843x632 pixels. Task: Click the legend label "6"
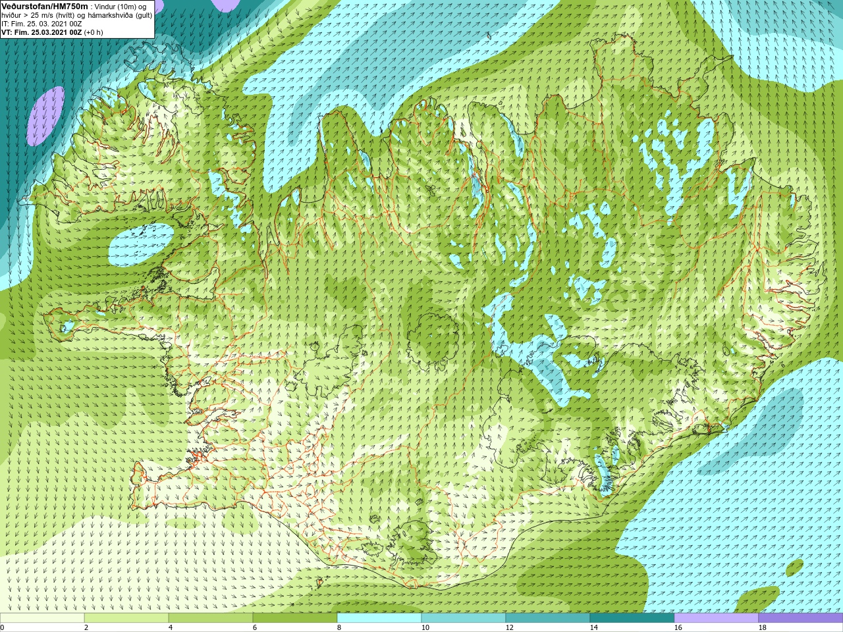pos(255,627)
